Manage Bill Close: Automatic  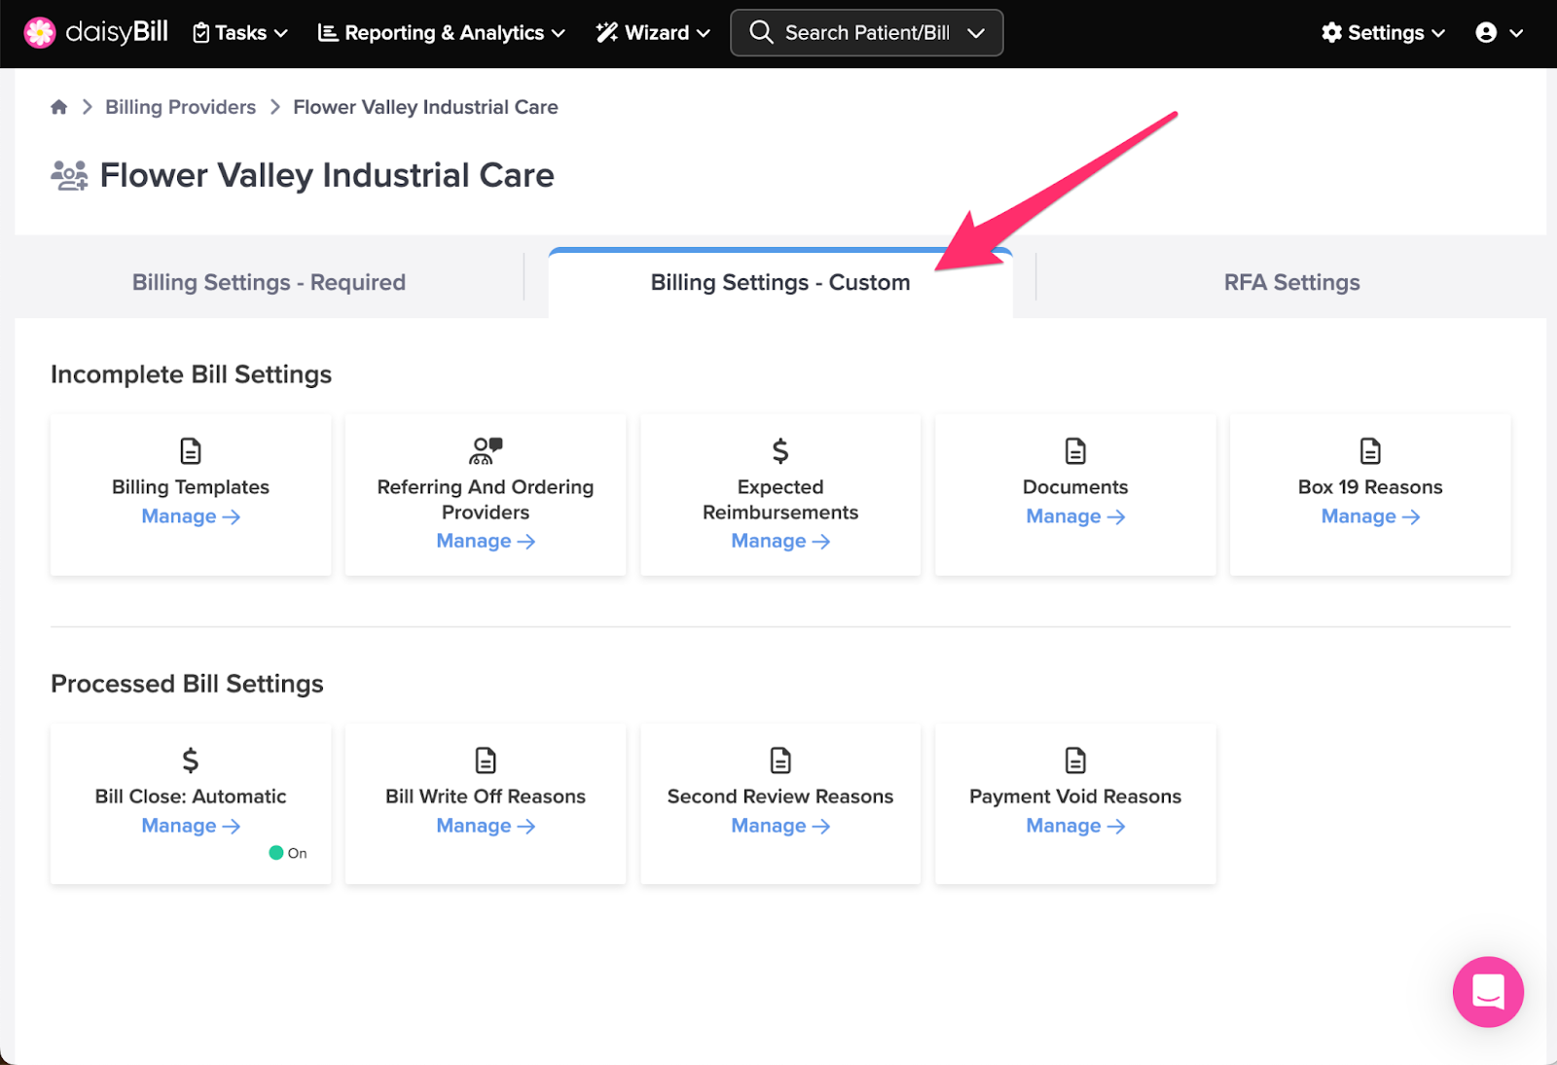191,826
